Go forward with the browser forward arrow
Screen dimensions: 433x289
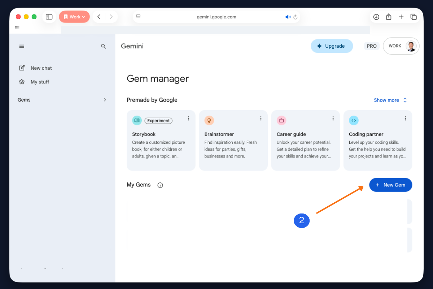coord(111,17)
